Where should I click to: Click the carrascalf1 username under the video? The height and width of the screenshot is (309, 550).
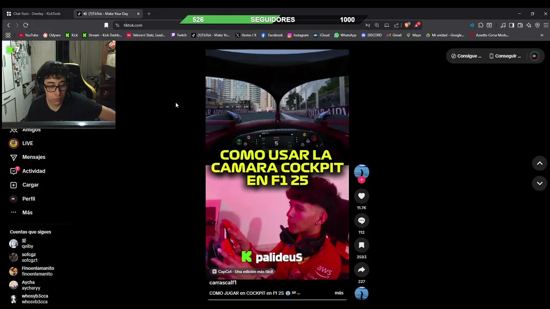223,283
